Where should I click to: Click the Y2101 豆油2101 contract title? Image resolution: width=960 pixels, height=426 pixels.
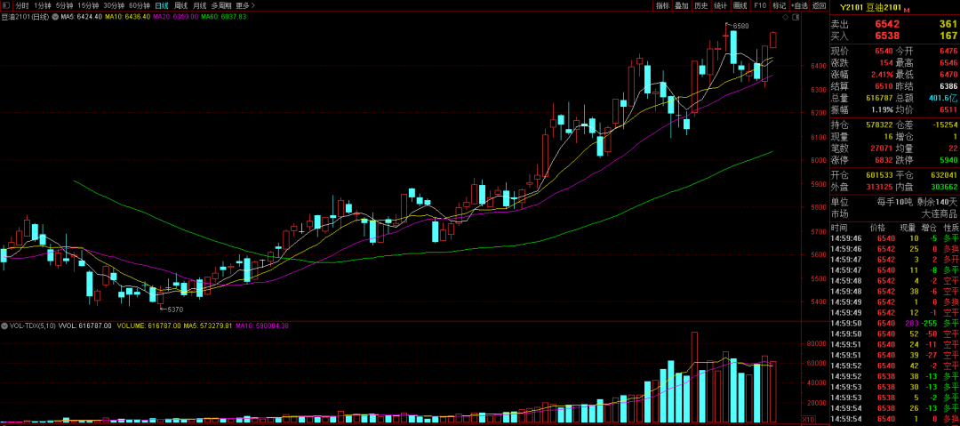(x=870, y=8)
